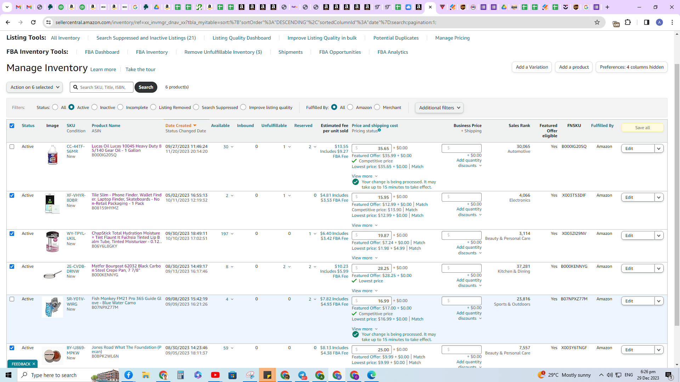Select the Lucas Oil product checkbox
This screenshot has width=680, height=382.
(x=12, y=146)
